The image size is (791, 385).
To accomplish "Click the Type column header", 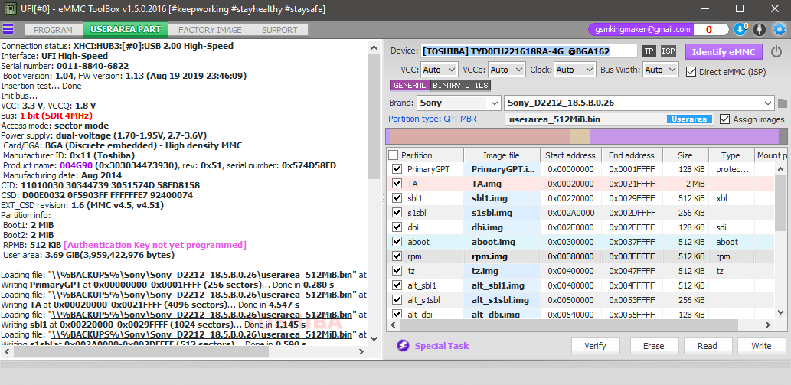I will [731, 155].
